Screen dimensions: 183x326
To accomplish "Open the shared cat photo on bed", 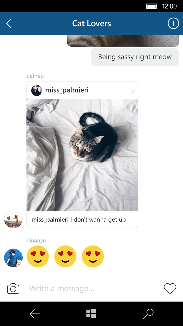I will (x=82, y=155).
